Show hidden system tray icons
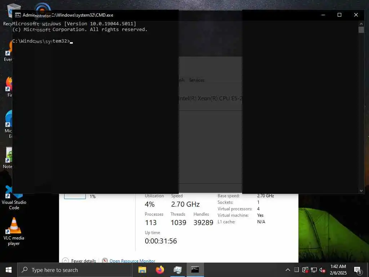369x277 pixels. point(288,270)
